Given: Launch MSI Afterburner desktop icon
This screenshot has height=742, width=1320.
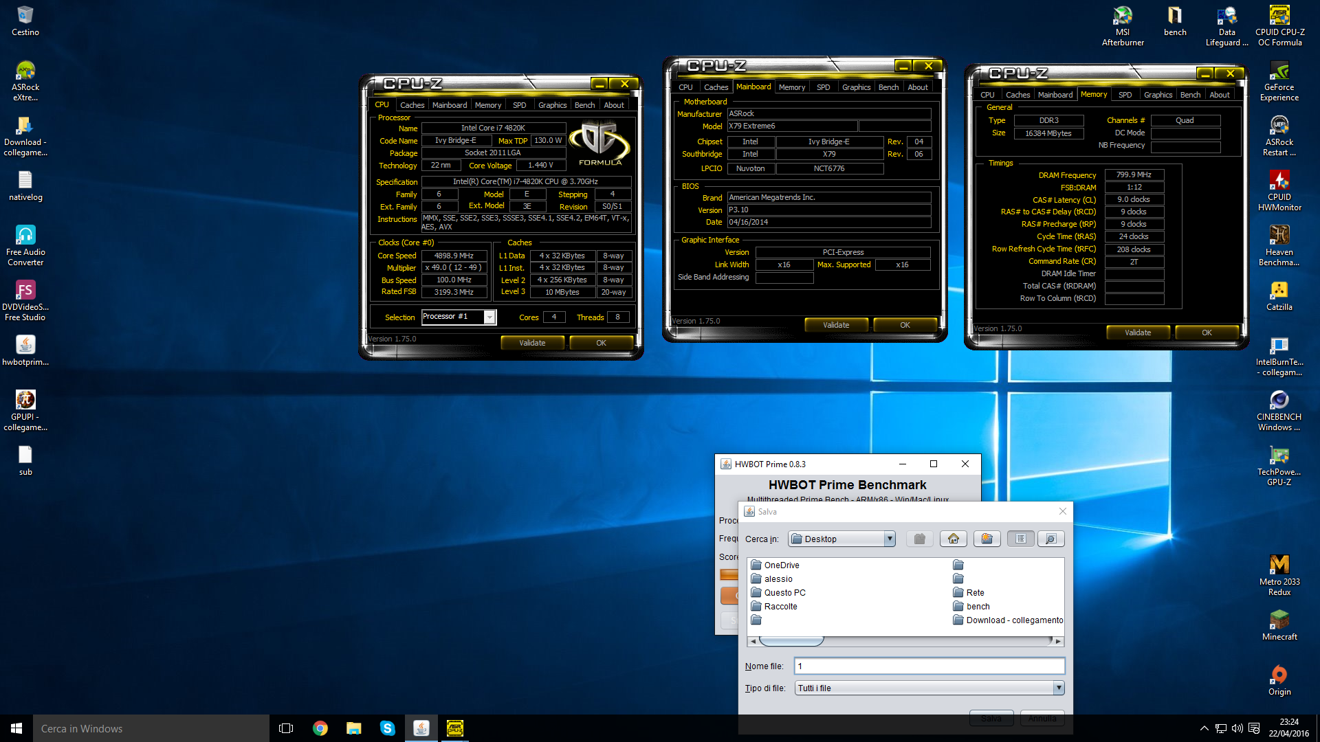Looking at the screenshot, I should (1123, 26).
